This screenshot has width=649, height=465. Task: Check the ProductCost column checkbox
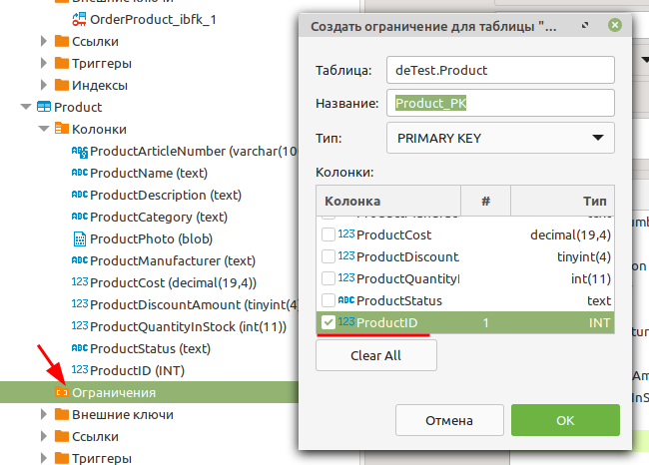click(328, 234)
